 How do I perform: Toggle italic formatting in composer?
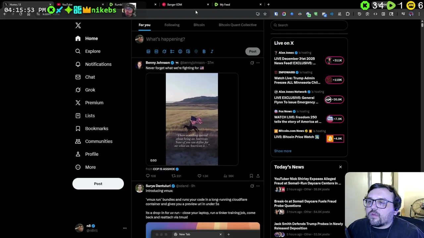[x=212, y=52]
